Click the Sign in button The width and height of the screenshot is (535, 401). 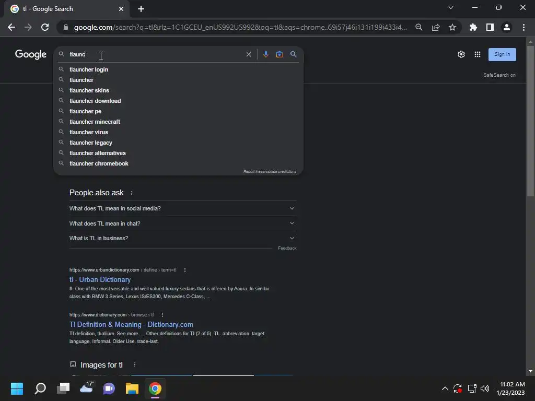(x=502, y=54)
